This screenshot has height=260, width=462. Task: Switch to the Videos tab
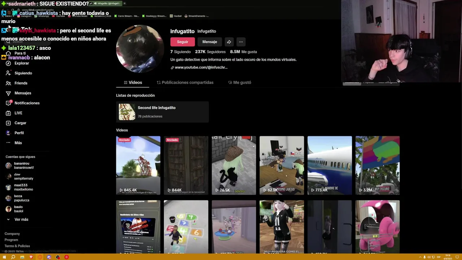coord(132,82)
